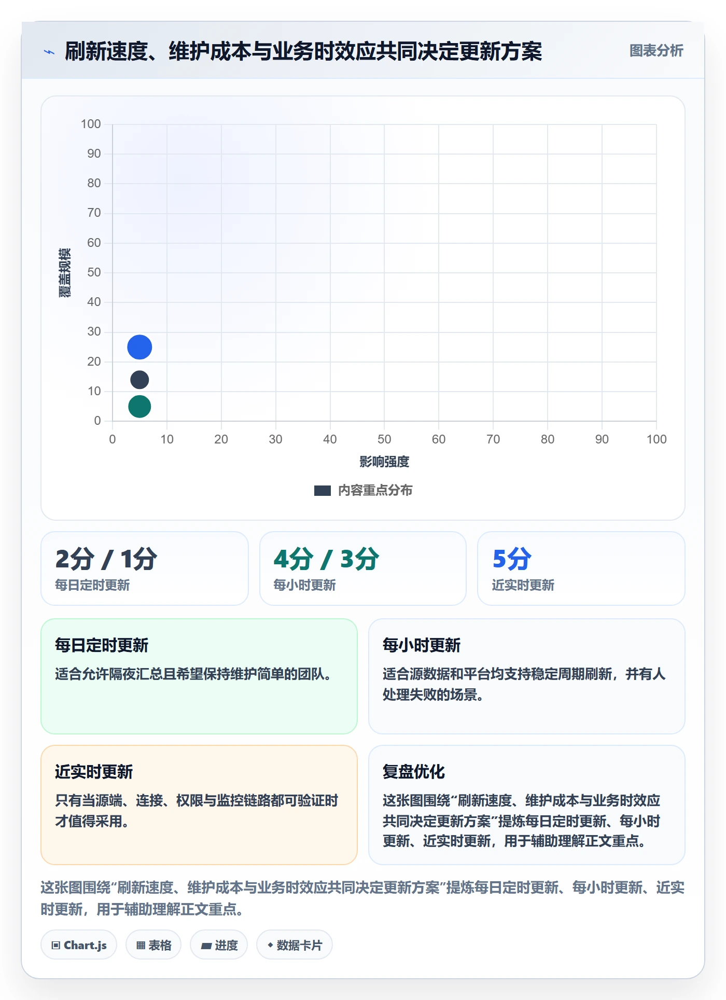
Task: Toggle the 内容重点分布 legend swatch
Action: [x=322, y=490]
